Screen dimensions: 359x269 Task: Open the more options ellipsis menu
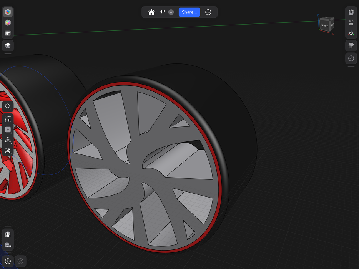(x=208, y=12)
